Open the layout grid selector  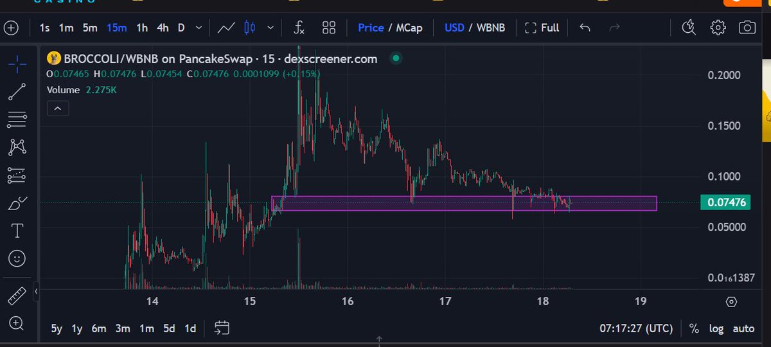click(x=329, y=28)
